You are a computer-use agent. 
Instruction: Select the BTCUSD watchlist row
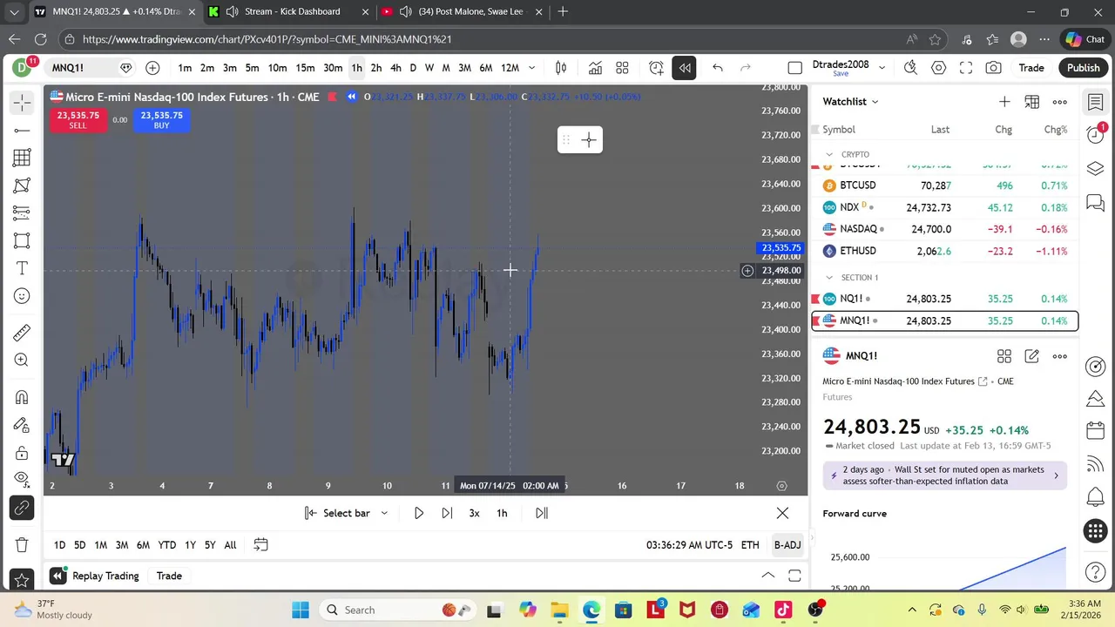click(945, 185)
